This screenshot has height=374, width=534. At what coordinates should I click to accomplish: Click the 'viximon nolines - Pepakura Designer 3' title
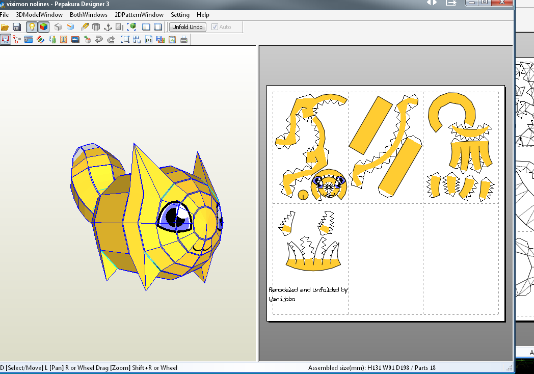pyautogui.click(x=58, y=4)
